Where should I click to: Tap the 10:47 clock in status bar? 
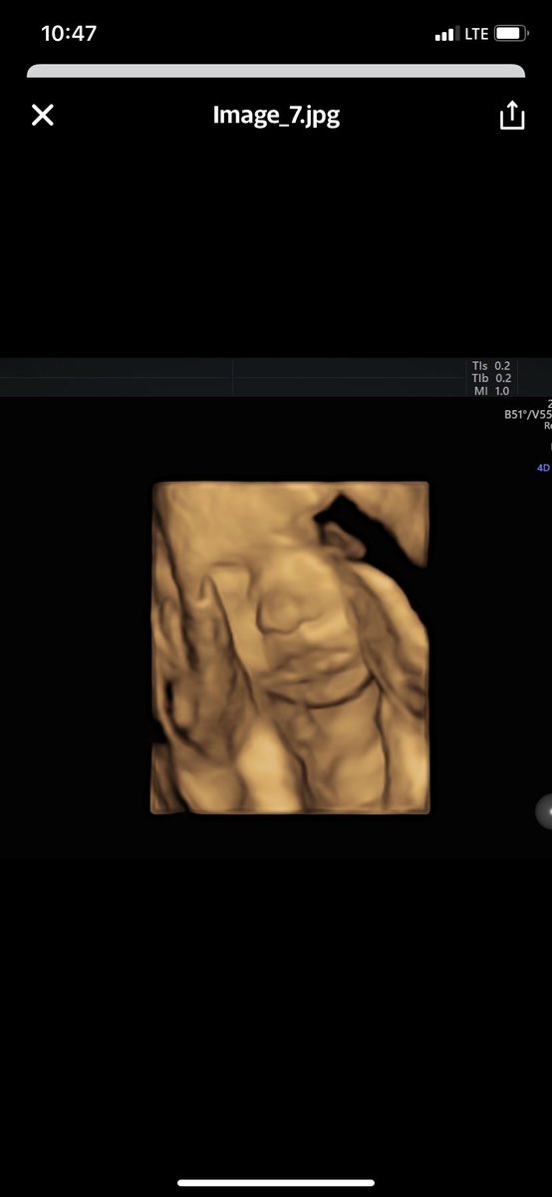pyautogui.click(x=69, y=33)
